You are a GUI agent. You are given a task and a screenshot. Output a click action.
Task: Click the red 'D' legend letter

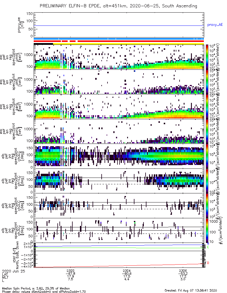click(x=208, y=263)
